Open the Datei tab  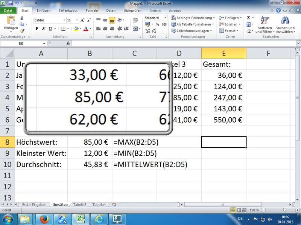pyautogui.click(x=8, y=10)
